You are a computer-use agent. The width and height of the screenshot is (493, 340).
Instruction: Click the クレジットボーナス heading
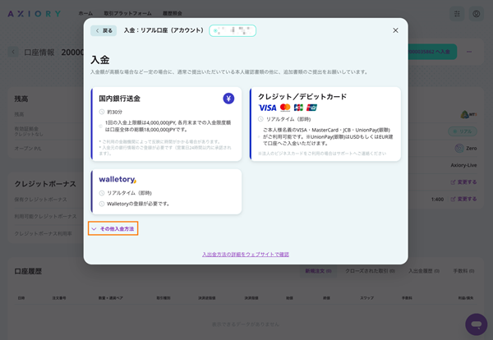[45, 184]
